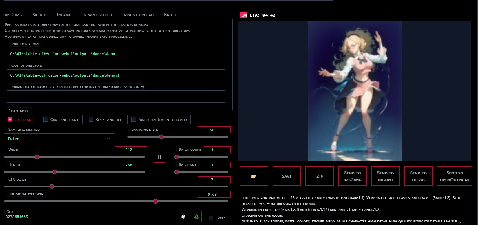Click the green recycle icon to reuse seed
478x225 pixels.
pyautogui.click(x=196, y=217)
